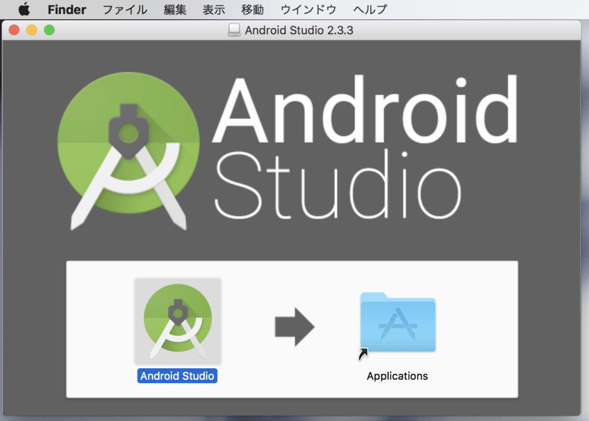Select the Android Studio app icon

coord(178,322)
